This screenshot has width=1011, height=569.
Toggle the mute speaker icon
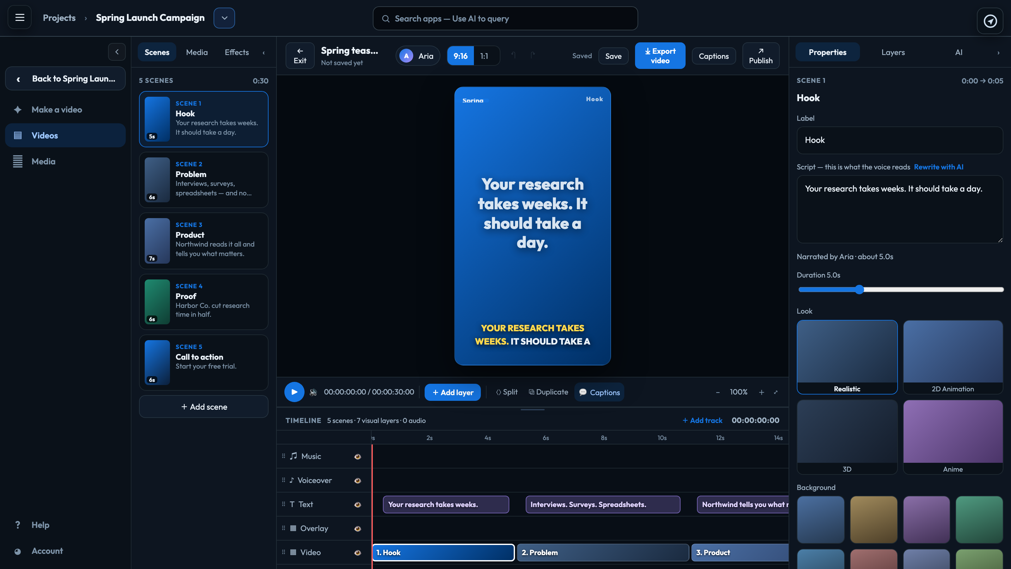pyautogui.click(x=313, y=392)
